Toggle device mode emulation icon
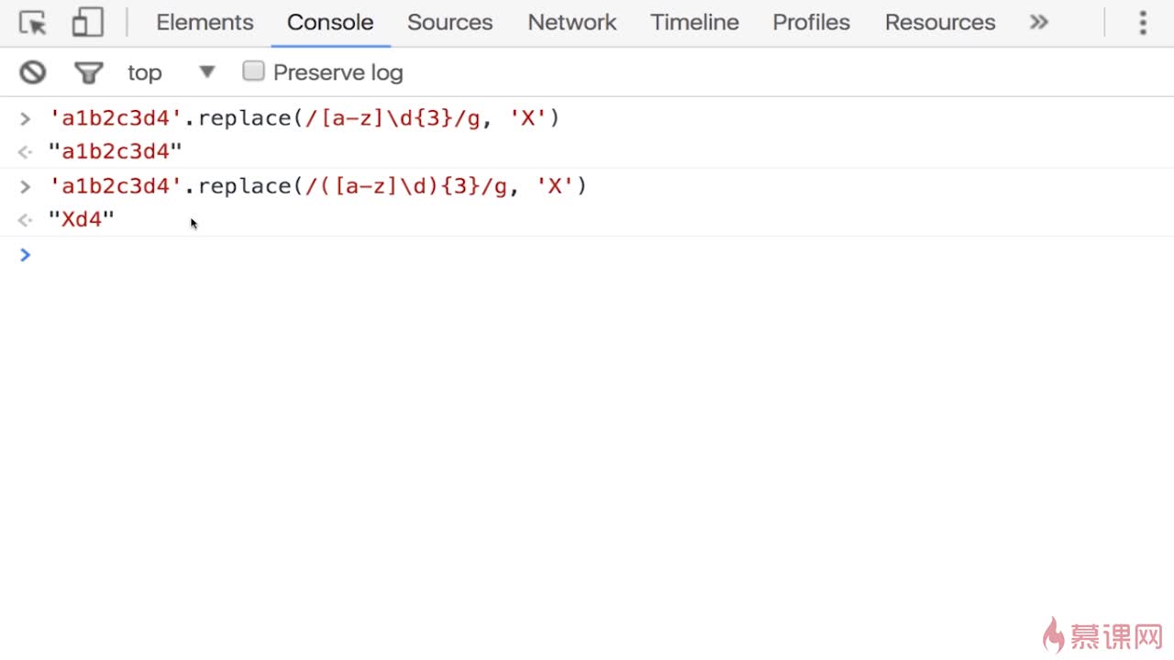Image resolution: width=1174 pixels, height=660 pixels. (x=88, y=23)
